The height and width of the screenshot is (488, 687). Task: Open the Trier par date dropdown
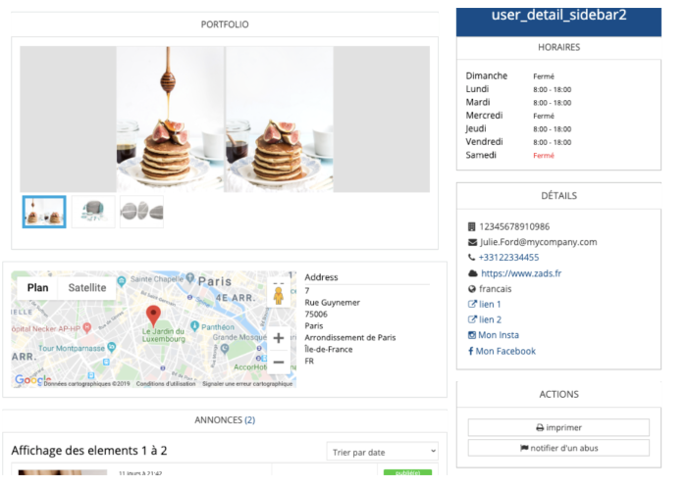point(383,452)
